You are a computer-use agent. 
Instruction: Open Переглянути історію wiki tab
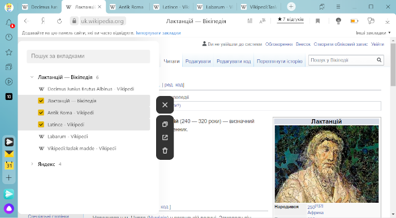pyautogui.click(x=279, y=61)
